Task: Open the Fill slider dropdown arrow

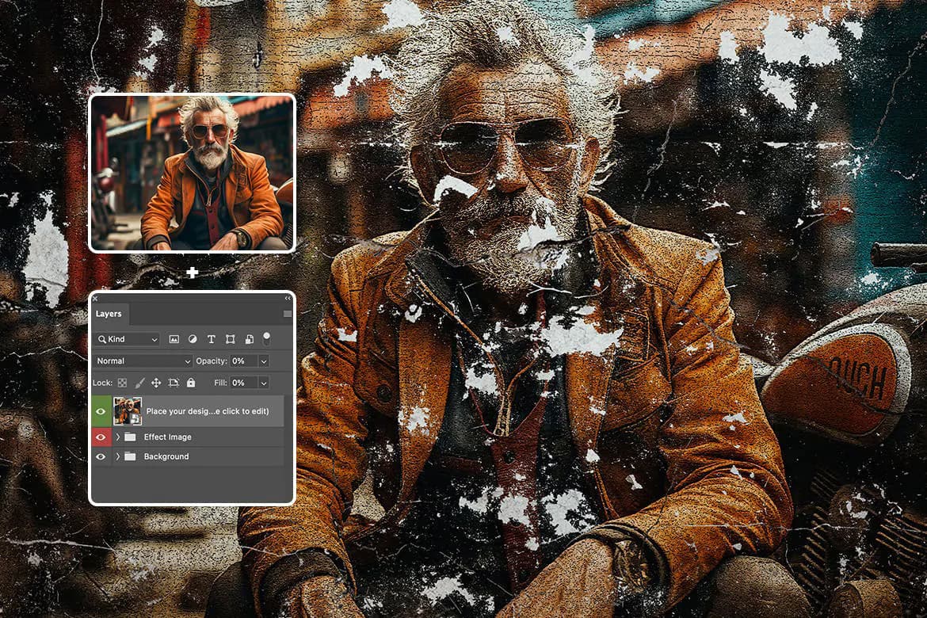Action: click(264, 383)
